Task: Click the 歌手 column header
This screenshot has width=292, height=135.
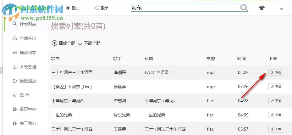Action: (117, 59)
